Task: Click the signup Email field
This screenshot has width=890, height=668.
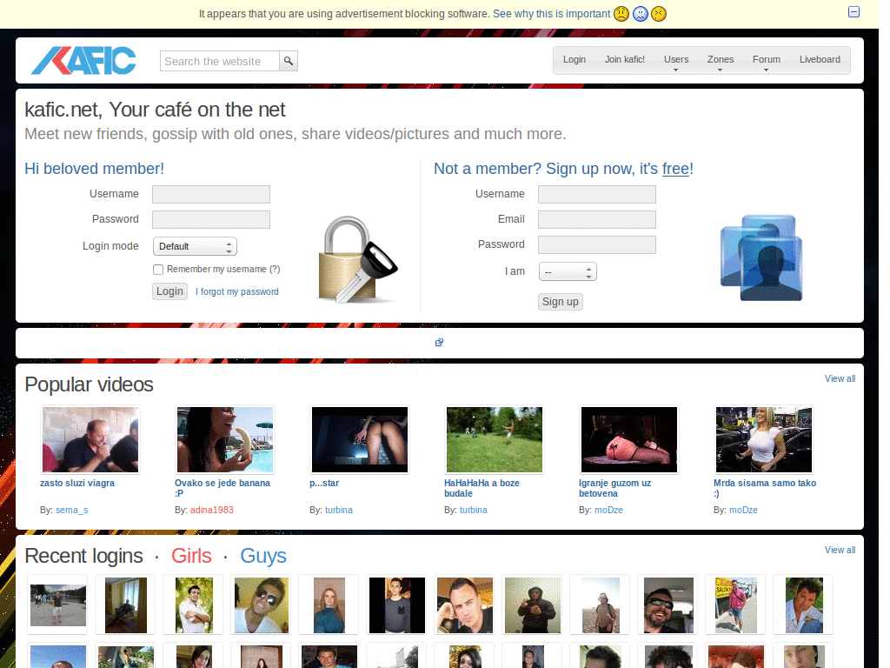Action: [597, 220]
